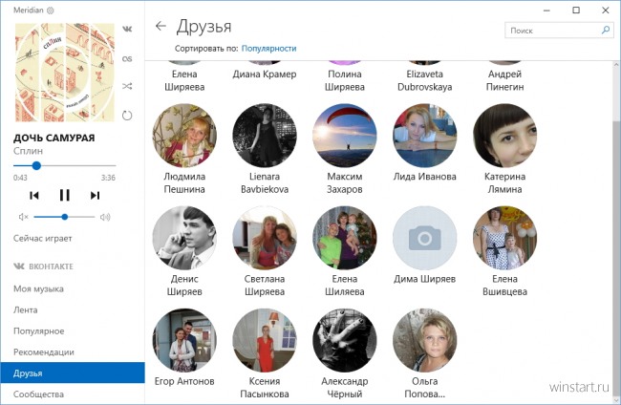Click the Last.fm scrobble icon
Viewport: 621px width, 405px height.
click(x=127, y=58)
